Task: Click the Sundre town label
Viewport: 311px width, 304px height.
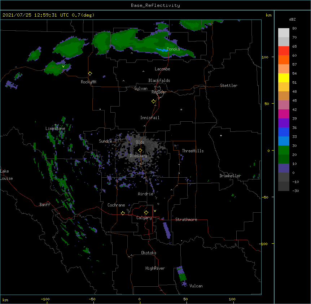Action: [x=105, y=141]
